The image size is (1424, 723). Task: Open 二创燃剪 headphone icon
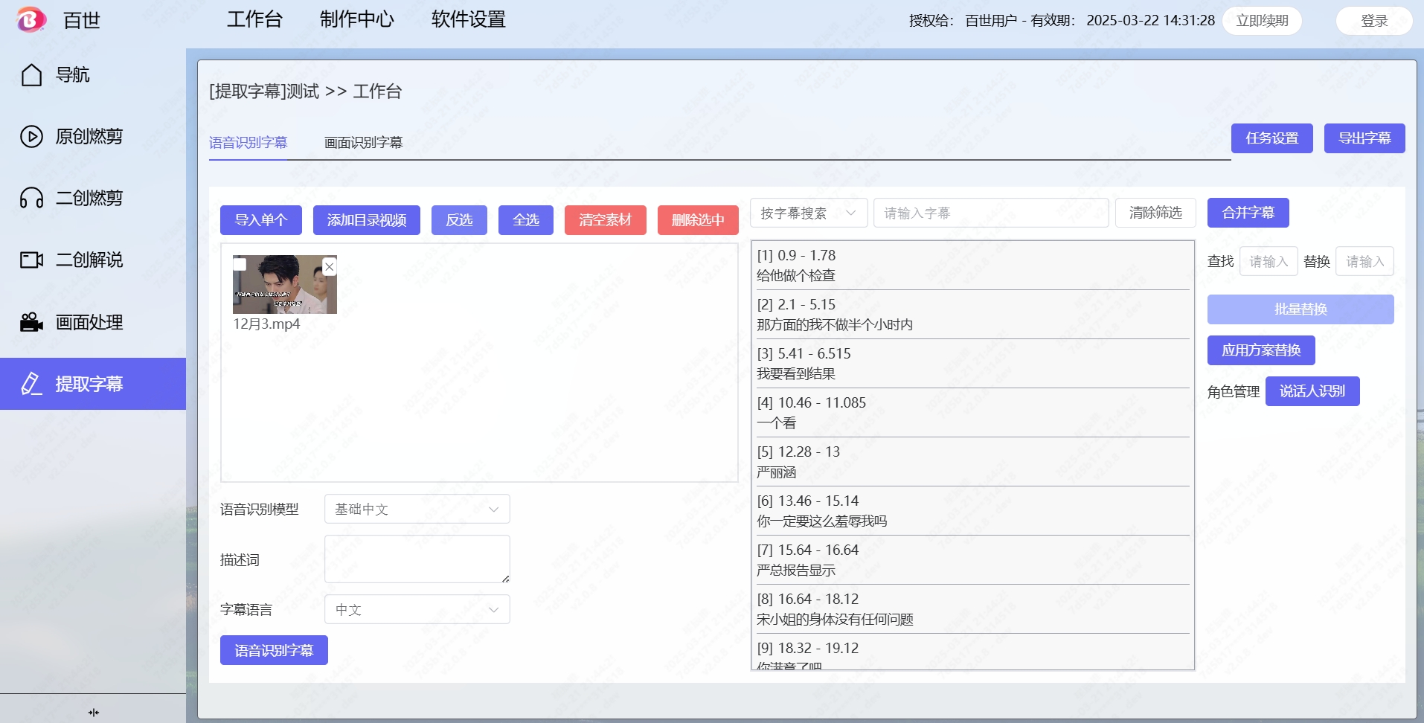31,199
